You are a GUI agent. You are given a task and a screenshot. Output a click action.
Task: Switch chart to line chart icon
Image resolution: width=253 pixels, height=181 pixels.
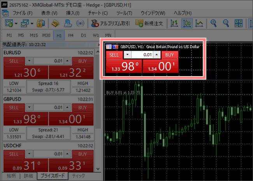[199, 23]
